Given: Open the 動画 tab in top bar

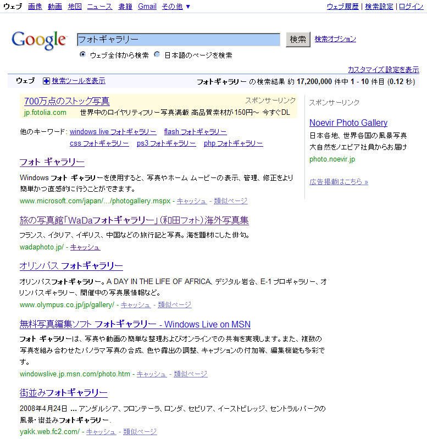Looking at the screenshot, I should click(x=55, y=7).
